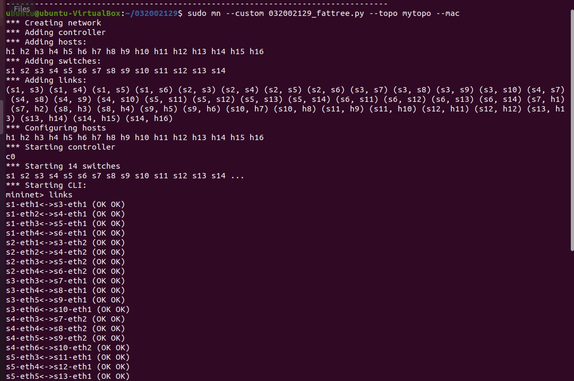Click the '*** Adding controller' output line
574x381 pixels.
click(55, 32)
